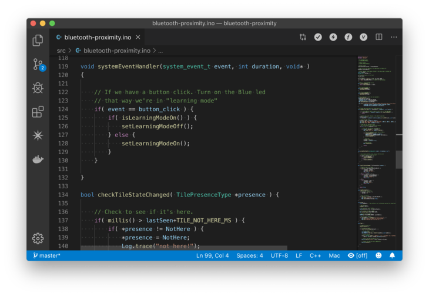This screenshot has height=296, width=429.
Task: Click systemEventHandler function name
Action: tap(129, 66)
